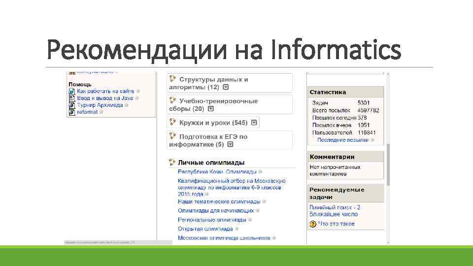Open 'Региональные олимпиады' link
473x266 pixels.
click(212, 220)
